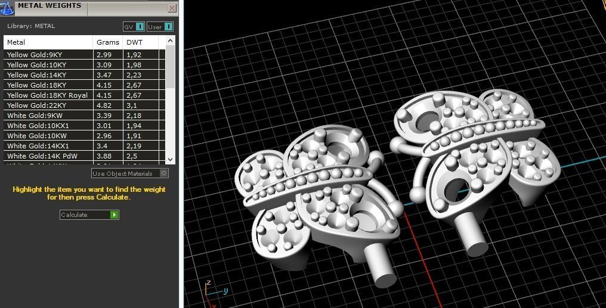Click the XYZ axis indicator in viewport
Image resolution: width=606 pixels, height=308 pixels.
pos(216,294)
